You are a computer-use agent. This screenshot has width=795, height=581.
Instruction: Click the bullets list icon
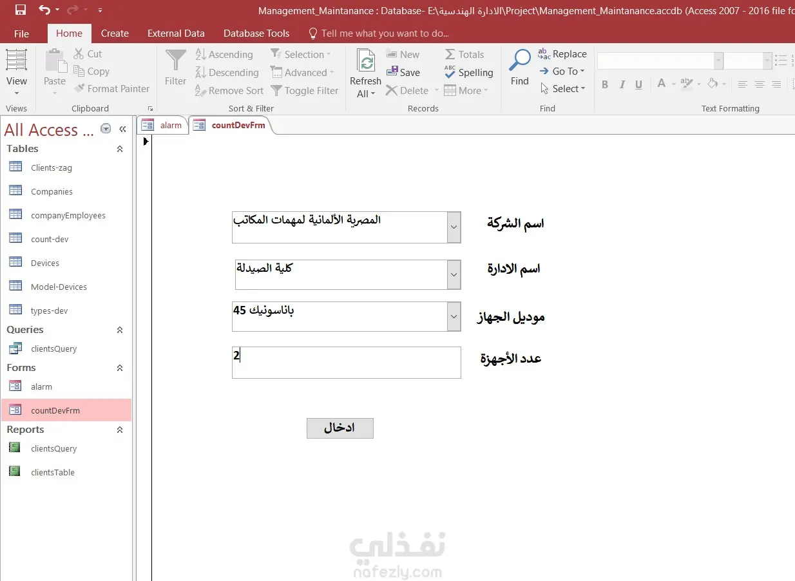coord(781,61)
